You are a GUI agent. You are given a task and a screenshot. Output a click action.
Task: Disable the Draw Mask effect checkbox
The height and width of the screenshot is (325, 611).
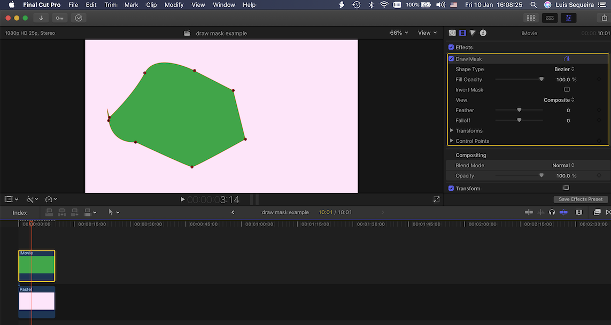tap(451, 59)
